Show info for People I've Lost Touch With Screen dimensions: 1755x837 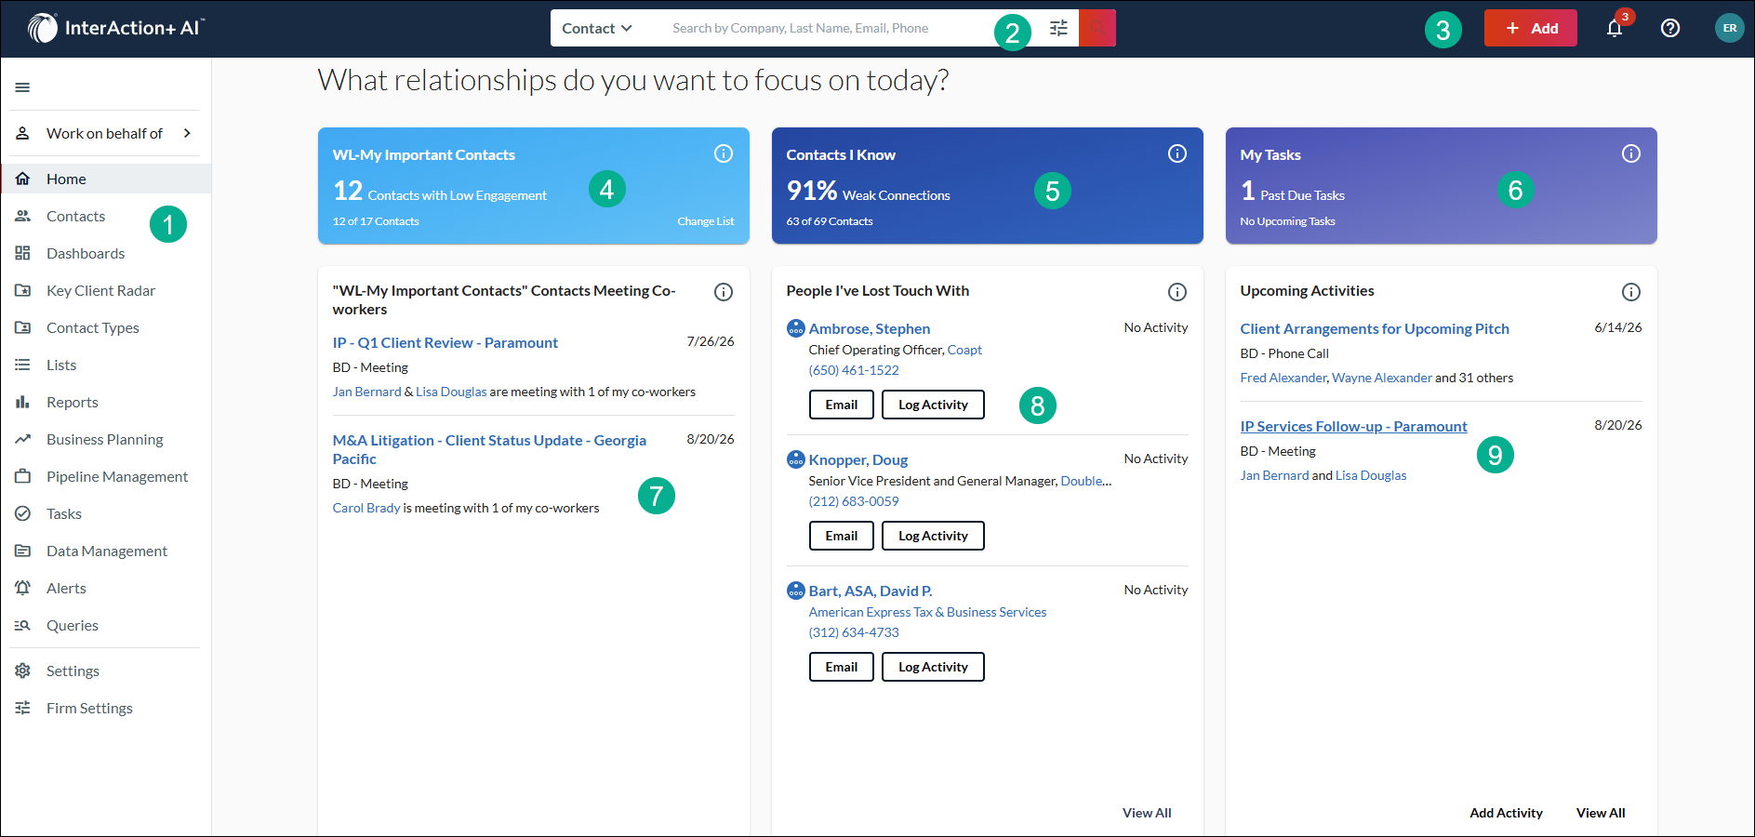1177,292
